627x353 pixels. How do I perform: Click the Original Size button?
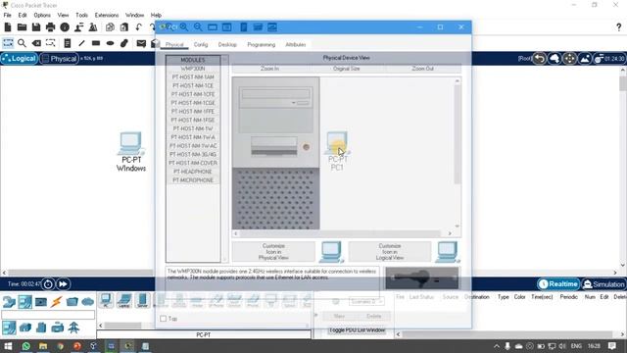(x=346, y=69)
